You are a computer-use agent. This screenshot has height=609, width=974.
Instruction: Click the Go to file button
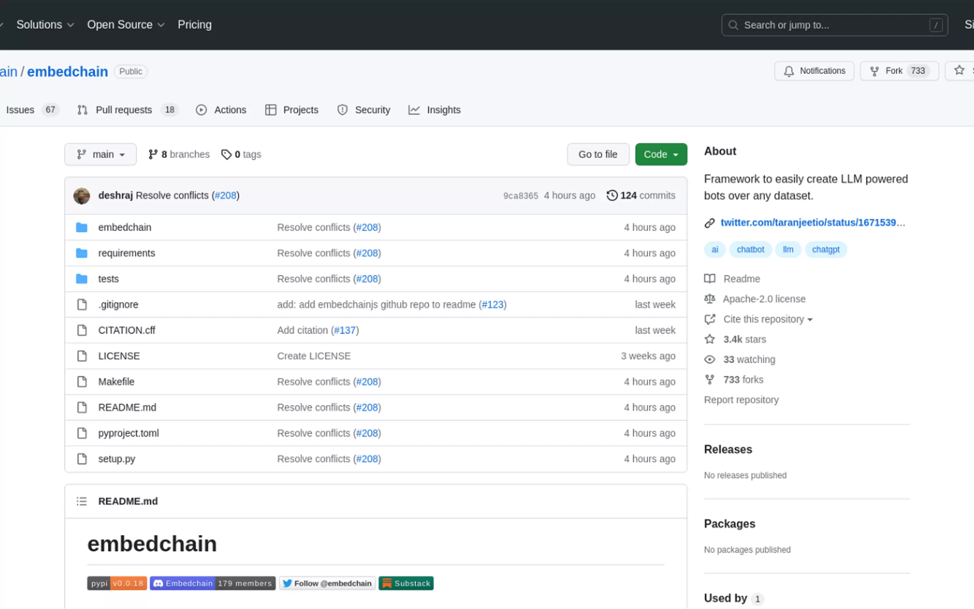pos(597,154)
